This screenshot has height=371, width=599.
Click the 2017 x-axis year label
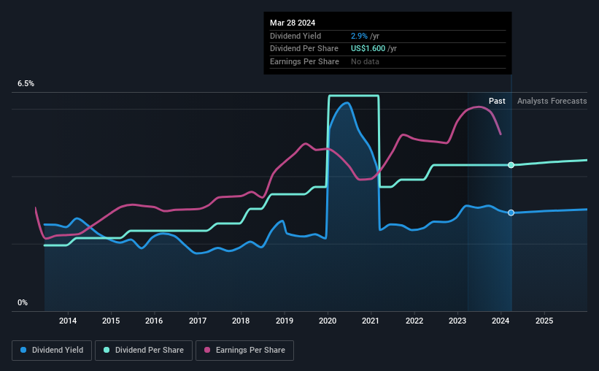click(x=198, y=321)
